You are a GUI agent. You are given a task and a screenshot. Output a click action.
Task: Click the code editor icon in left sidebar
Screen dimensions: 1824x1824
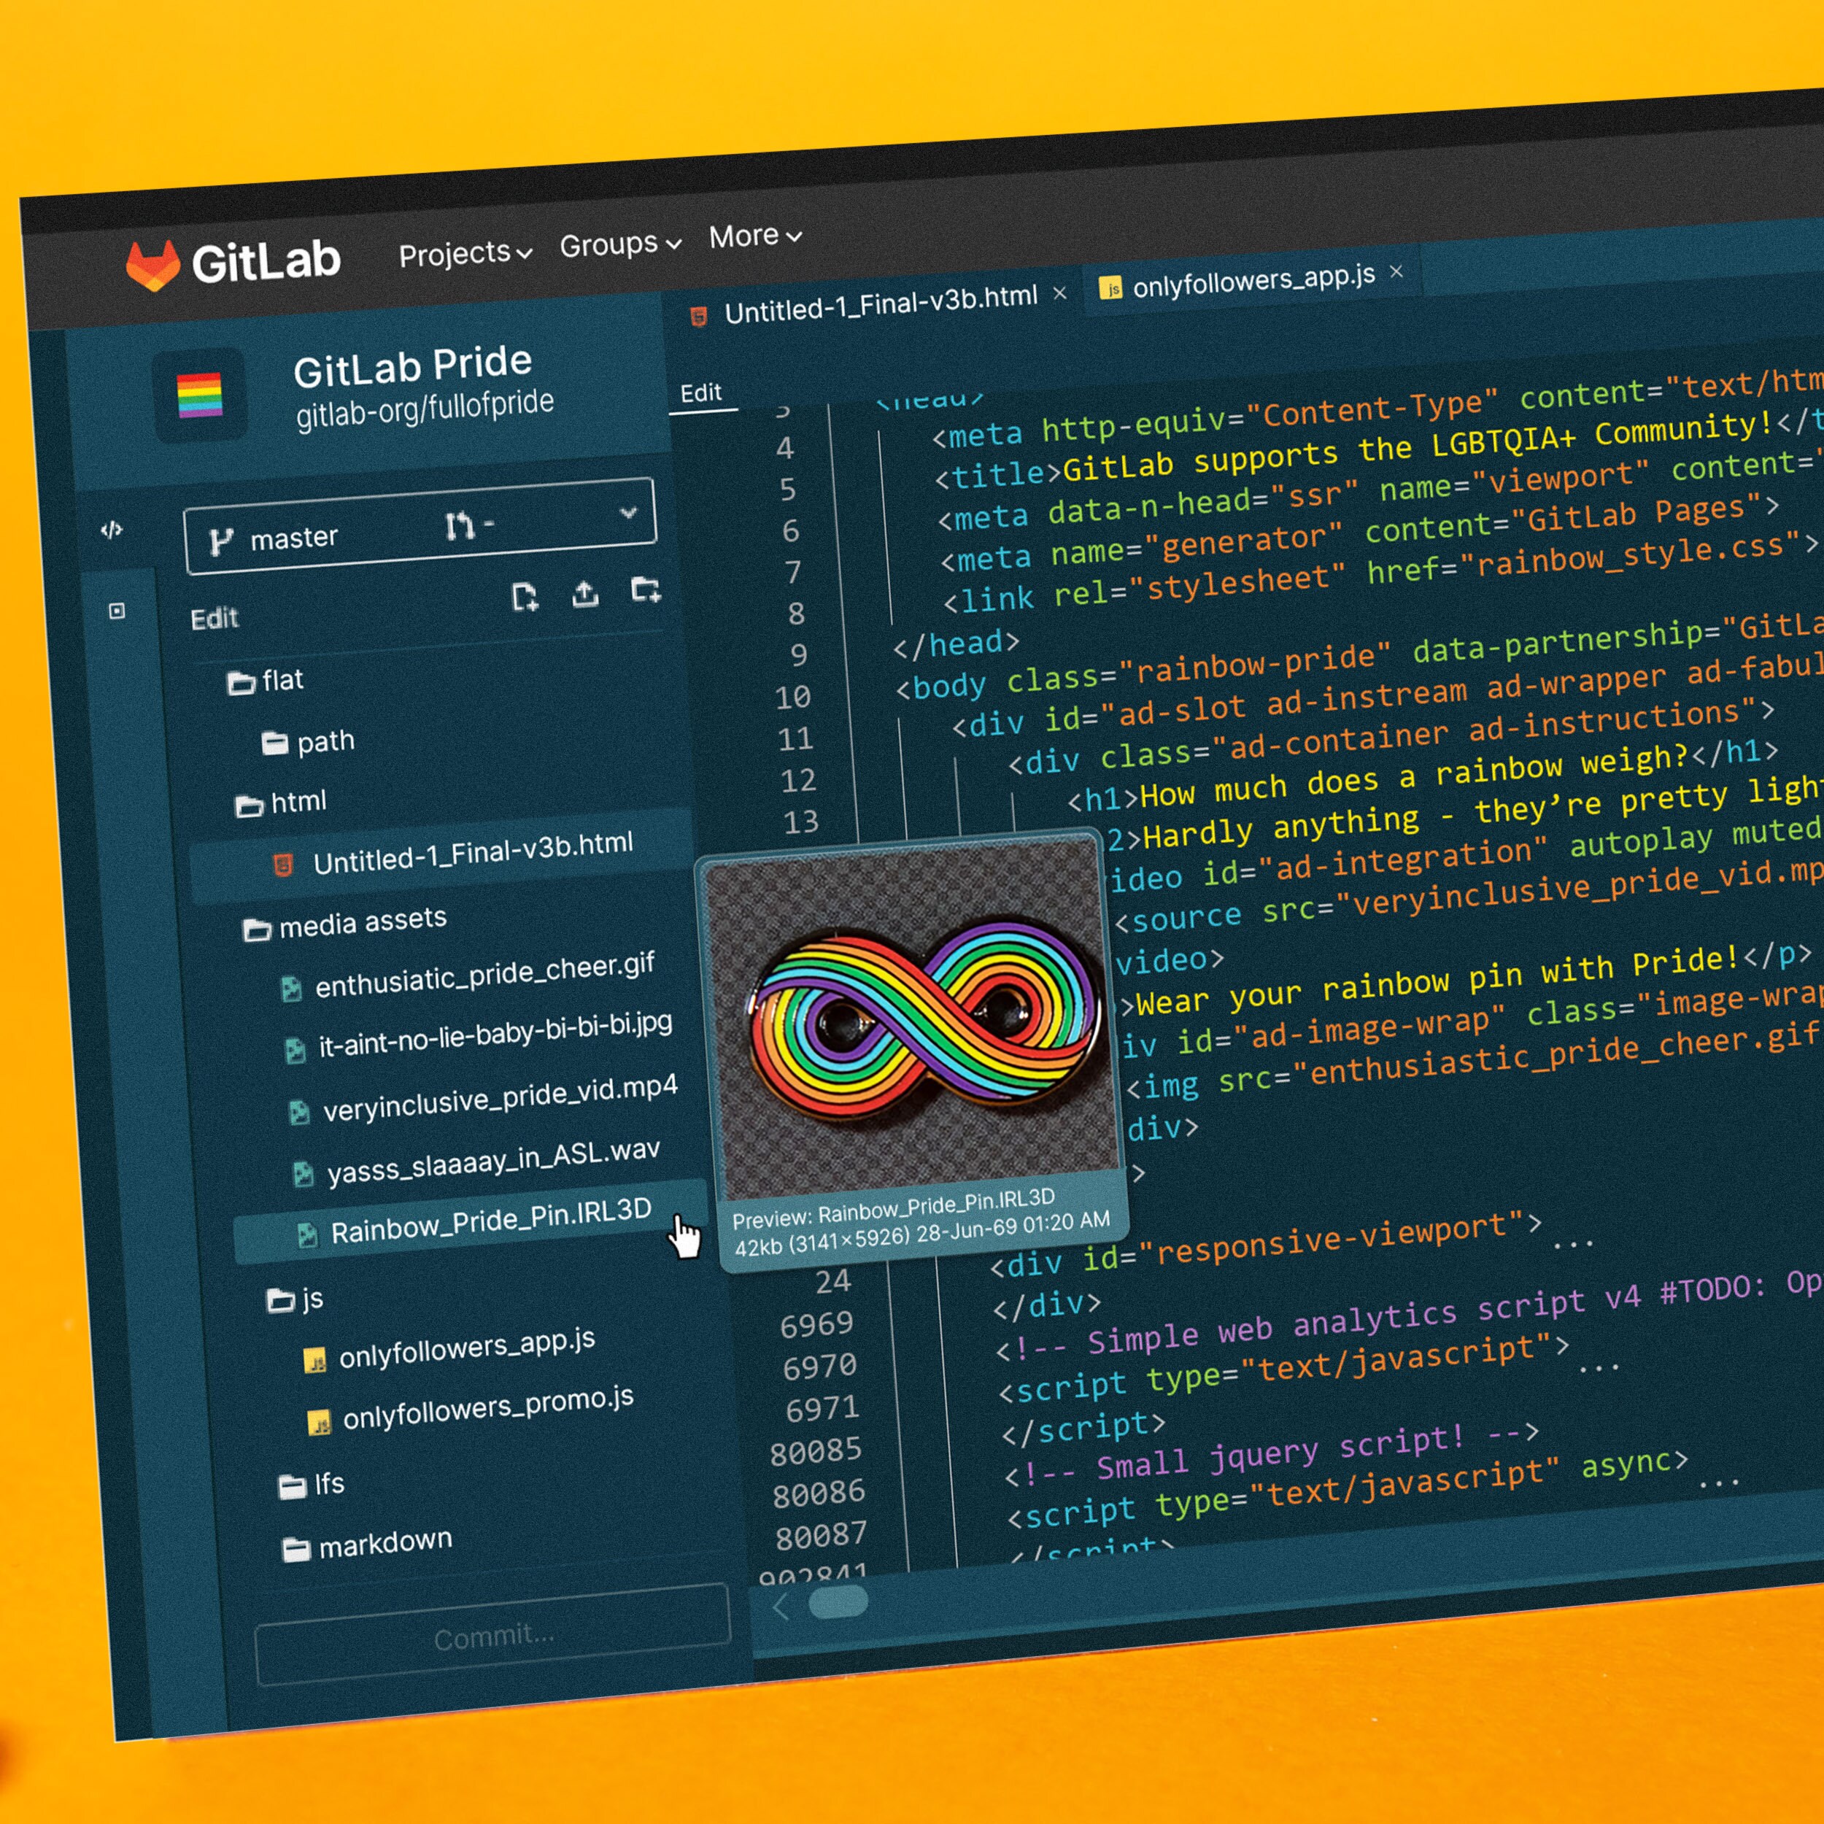pyautogui.click(x=112, y=530)
